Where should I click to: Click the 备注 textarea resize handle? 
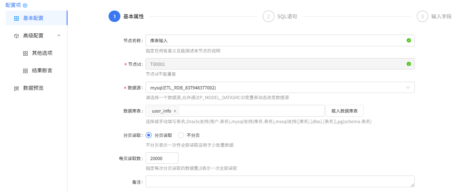[412, 185]
